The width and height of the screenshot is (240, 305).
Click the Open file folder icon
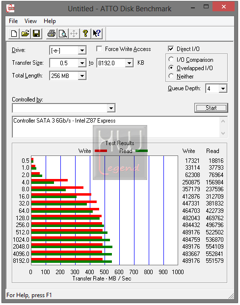[x=25, y=33]
